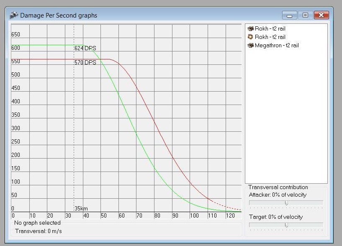Click the 70 value on range axis
The height and width of the screenshot is (246, 342).
[x=139, y=216]
